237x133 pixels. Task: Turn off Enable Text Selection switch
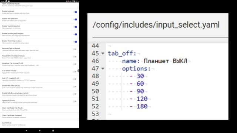pos(75,20)
